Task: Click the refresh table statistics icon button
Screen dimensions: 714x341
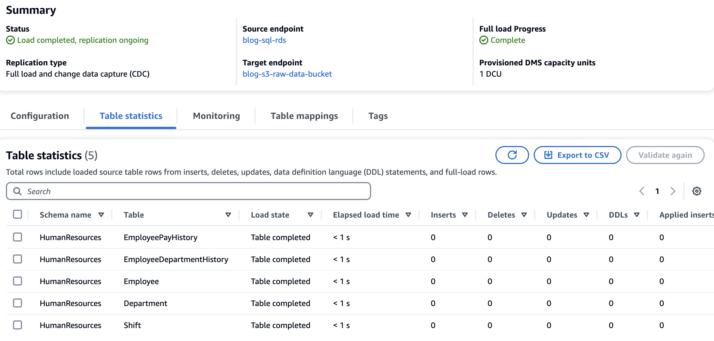Action: (512, 155)
